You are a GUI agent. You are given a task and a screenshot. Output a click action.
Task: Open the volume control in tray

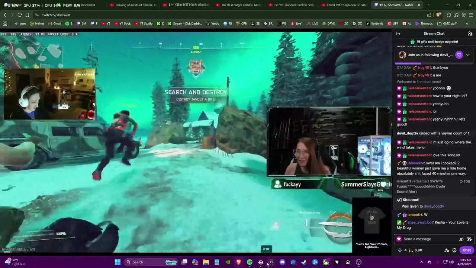pyautogui.click(x=451, y=262)
